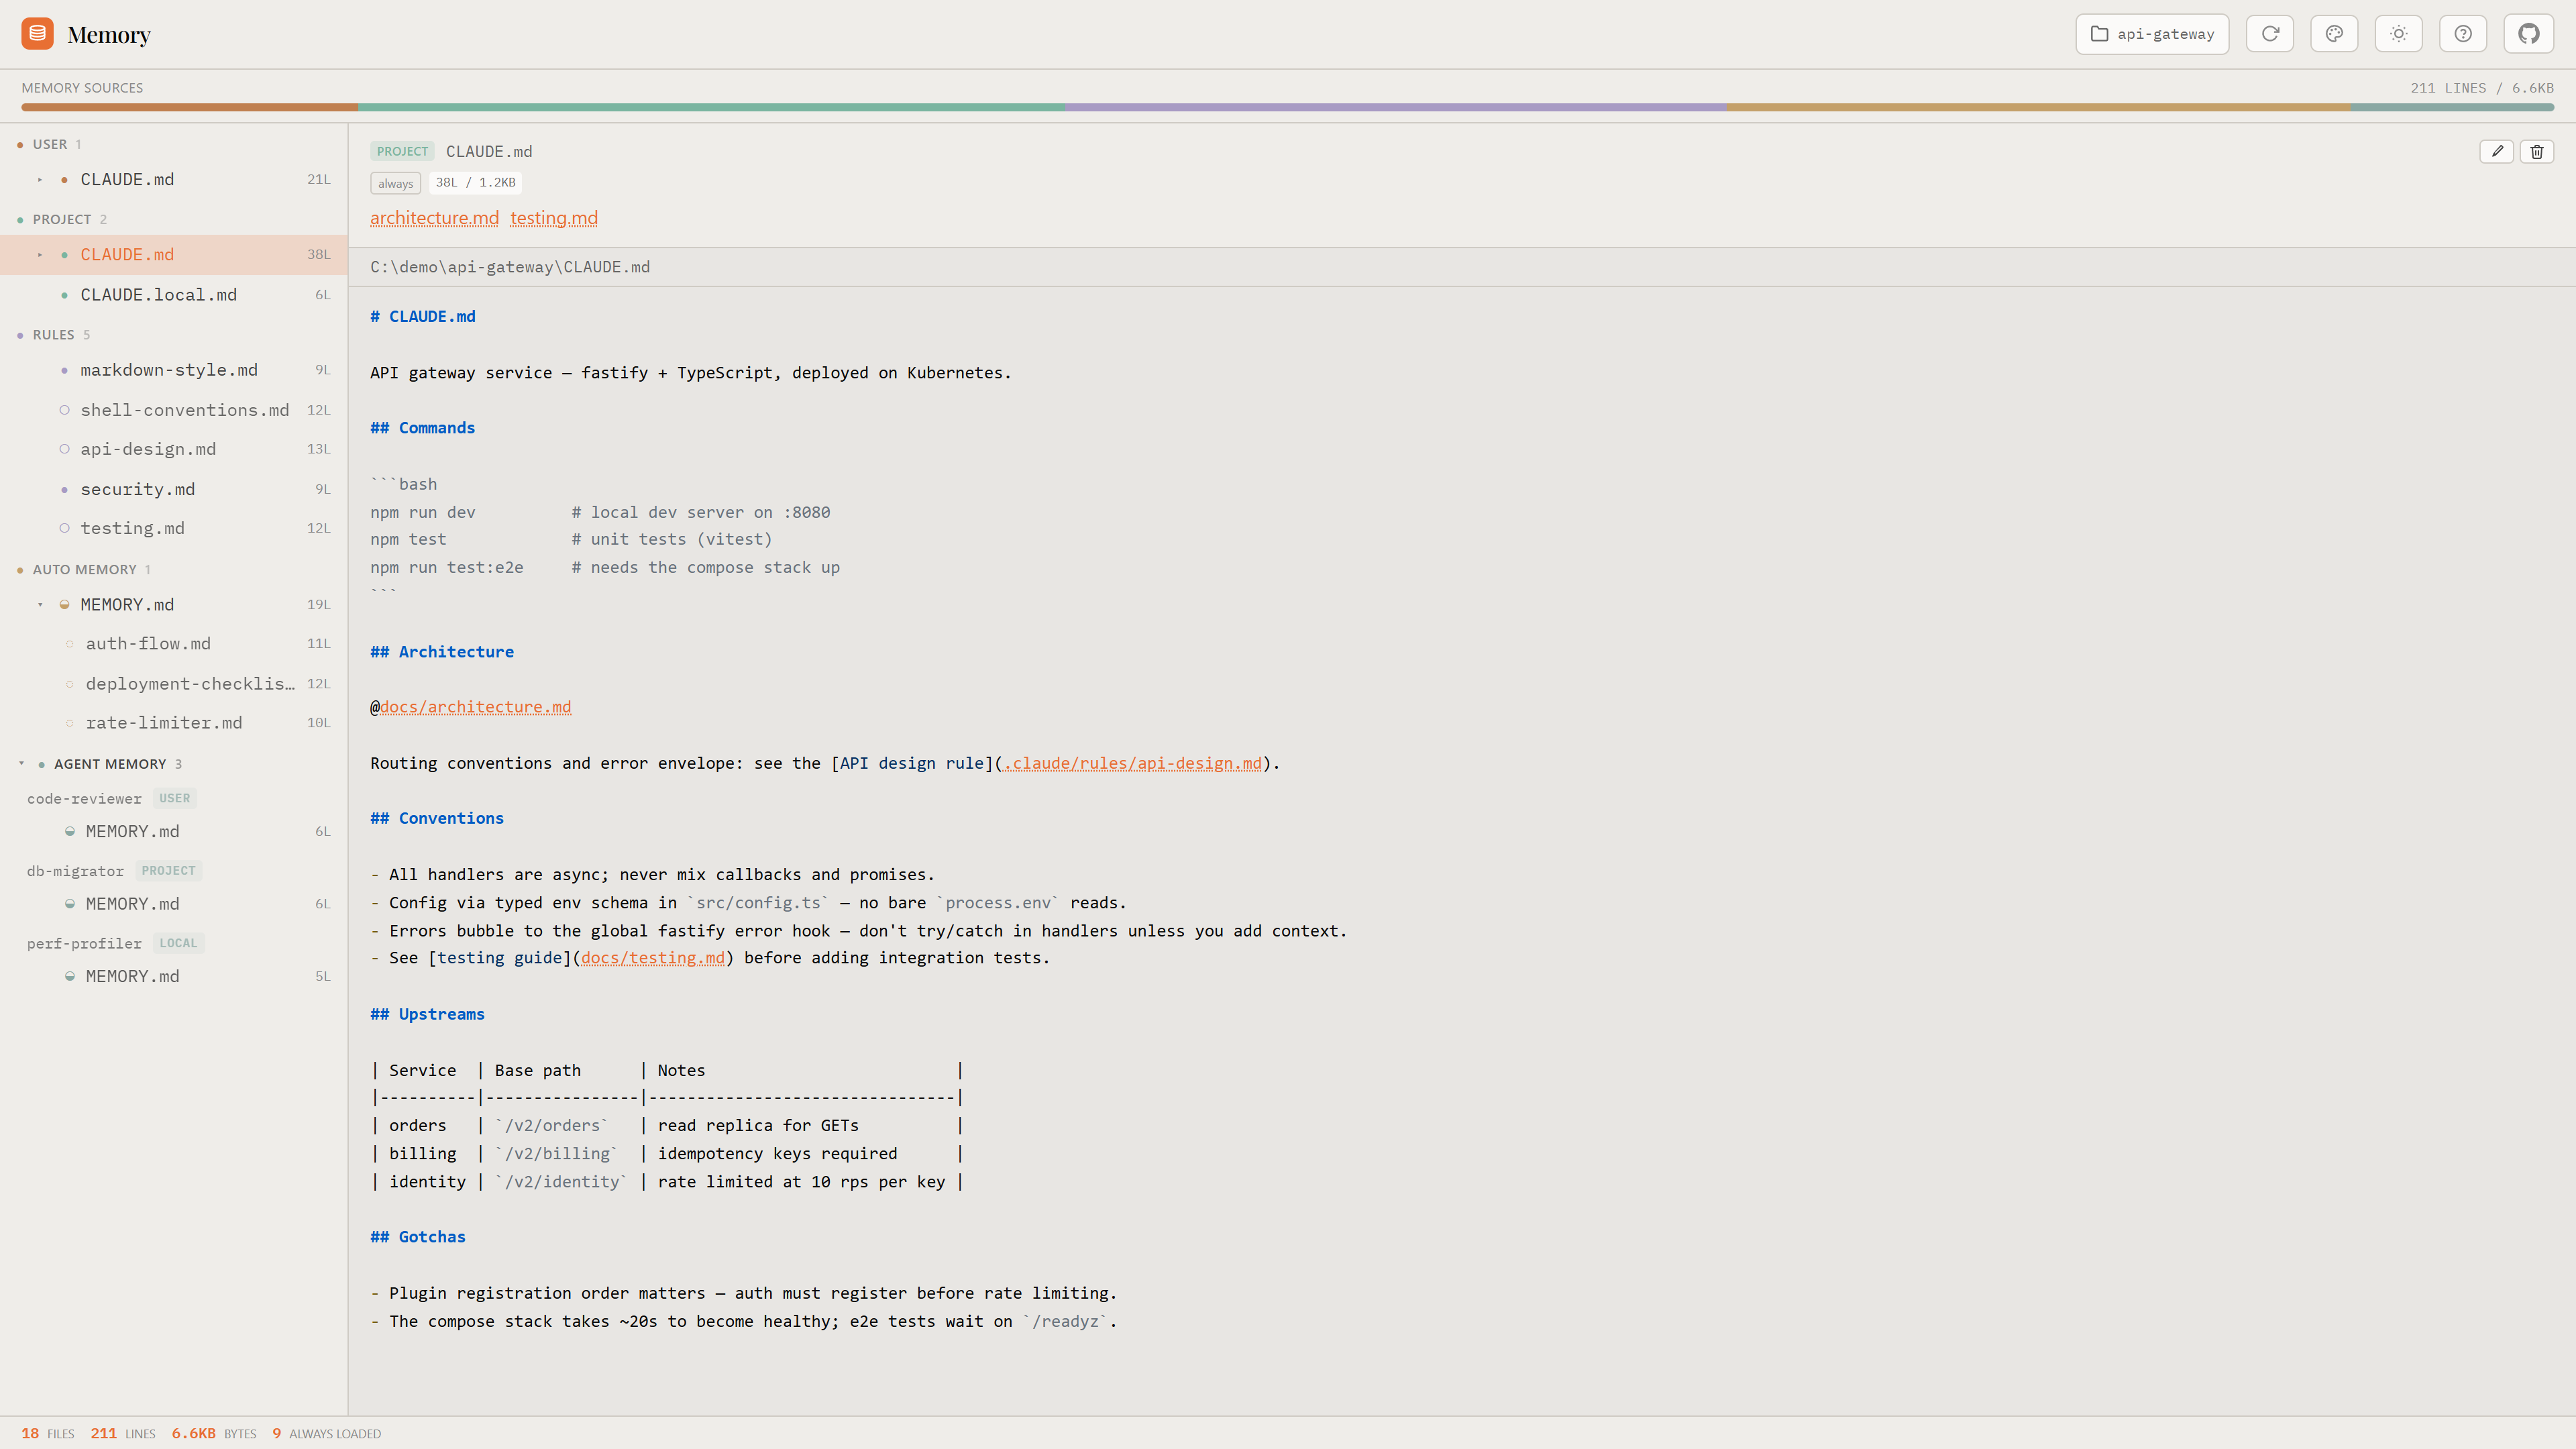2576x1449 pixels.
Task: Reload memory sources with the refresh icon
Action: pos(2270,34)
